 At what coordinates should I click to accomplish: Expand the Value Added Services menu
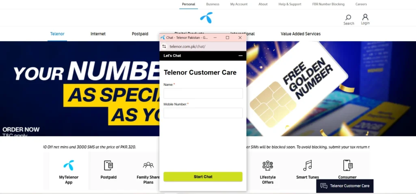[x=301, y=34]
